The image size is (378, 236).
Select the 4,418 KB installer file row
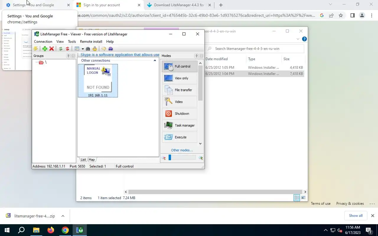(255, 68)
